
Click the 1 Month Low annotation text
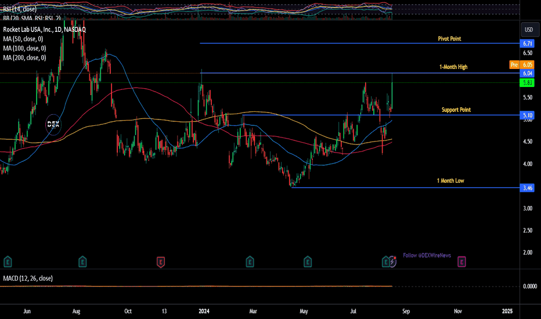450,181
